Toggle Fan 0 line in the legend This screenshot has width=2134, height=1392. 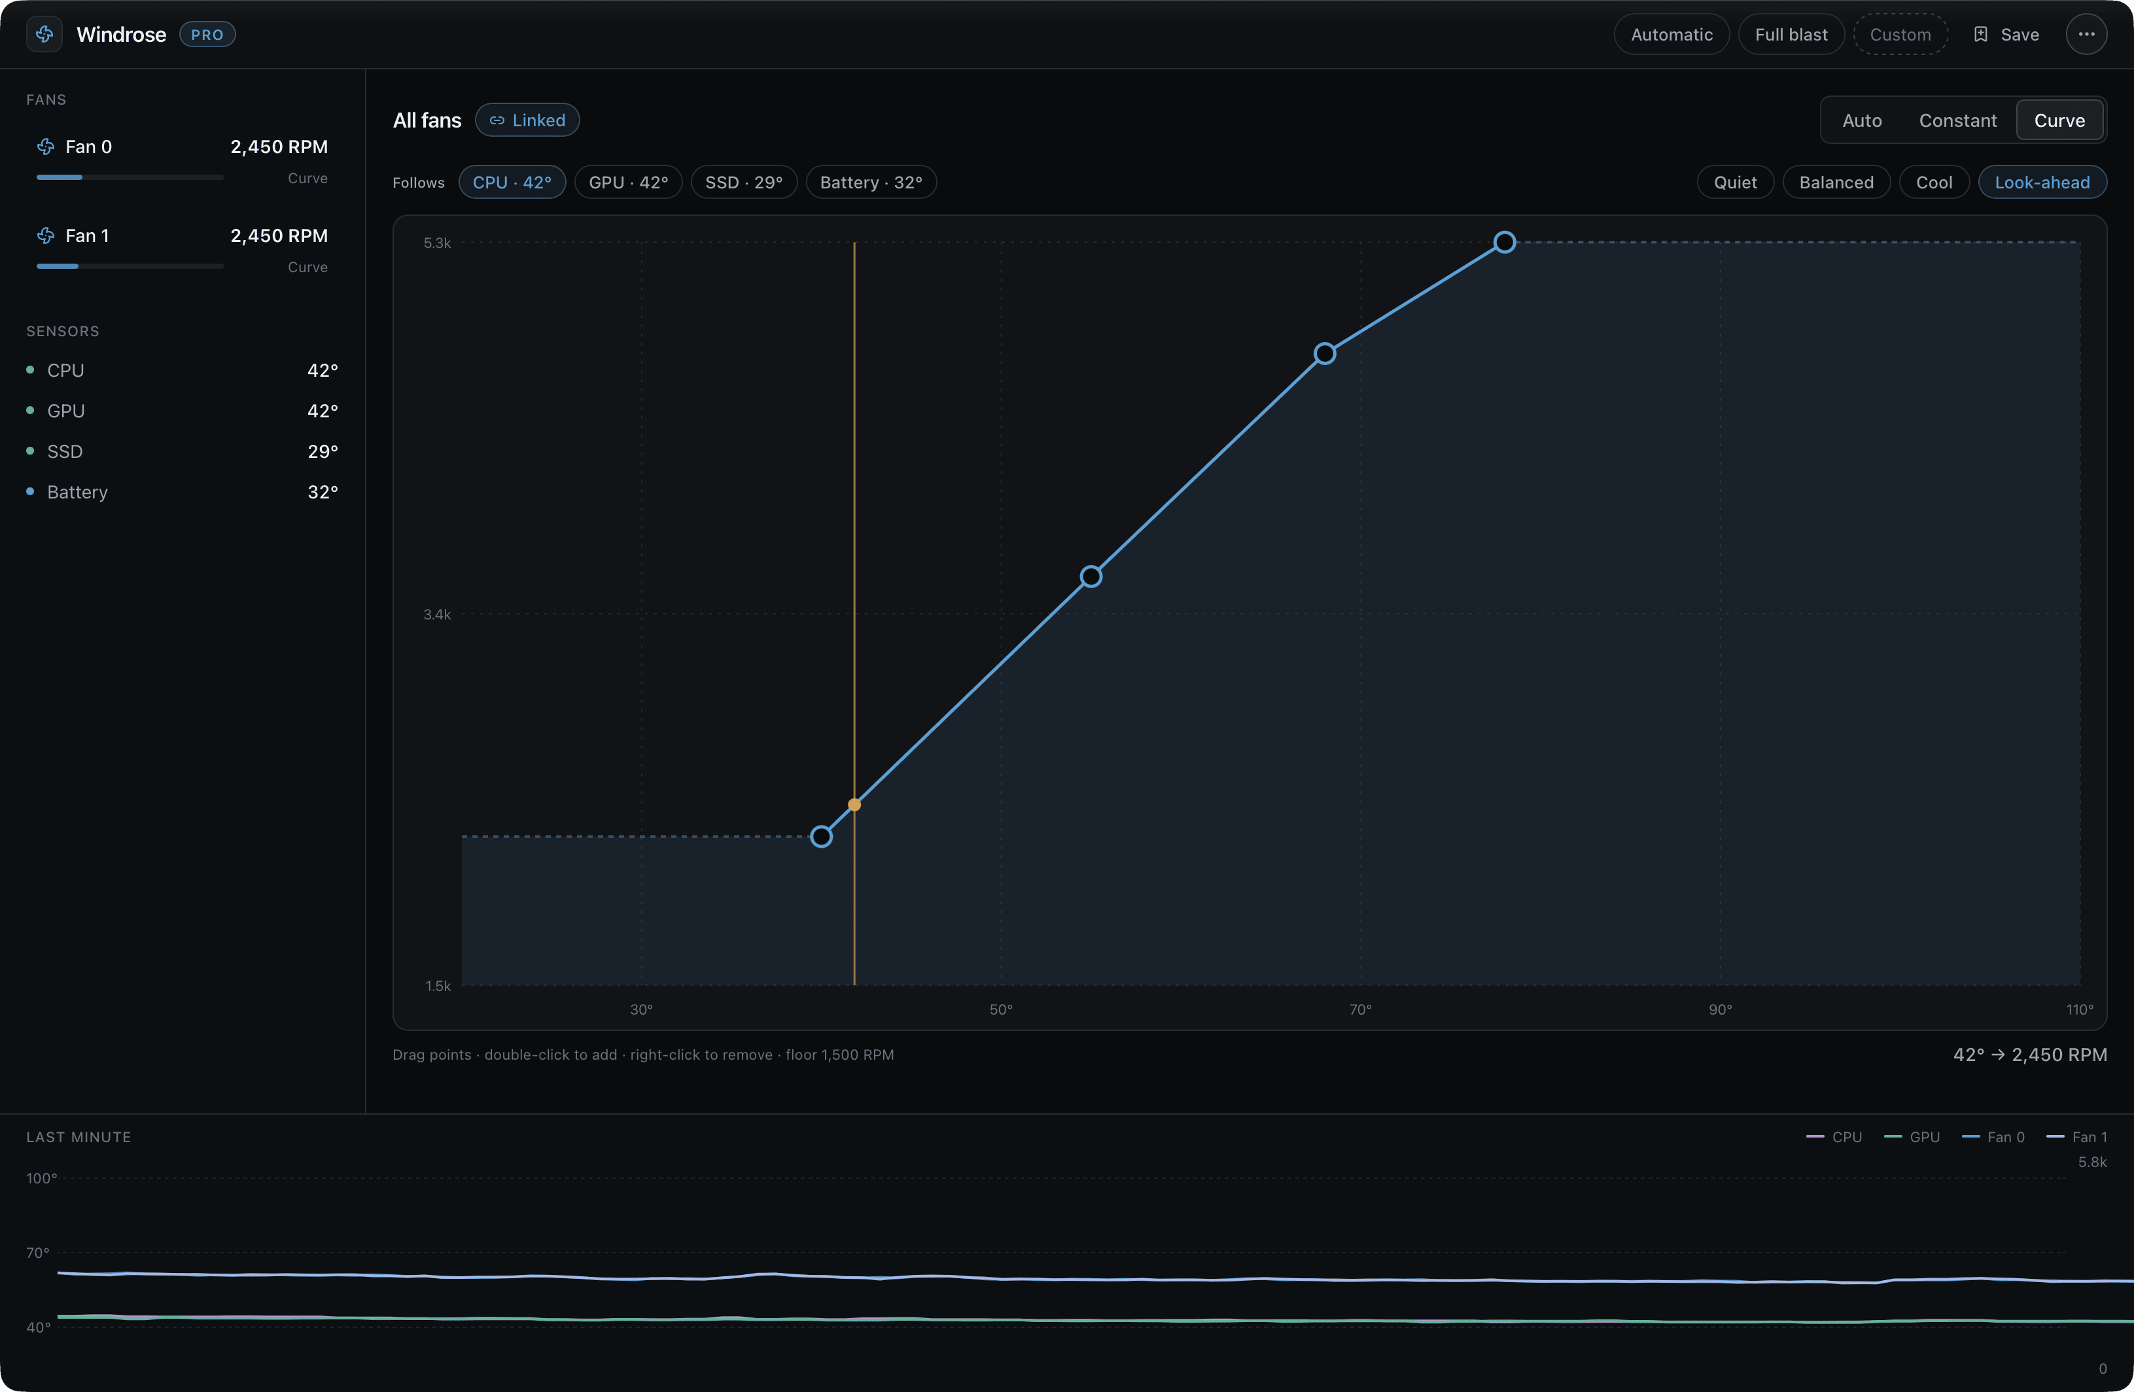pos(1992,1136)
